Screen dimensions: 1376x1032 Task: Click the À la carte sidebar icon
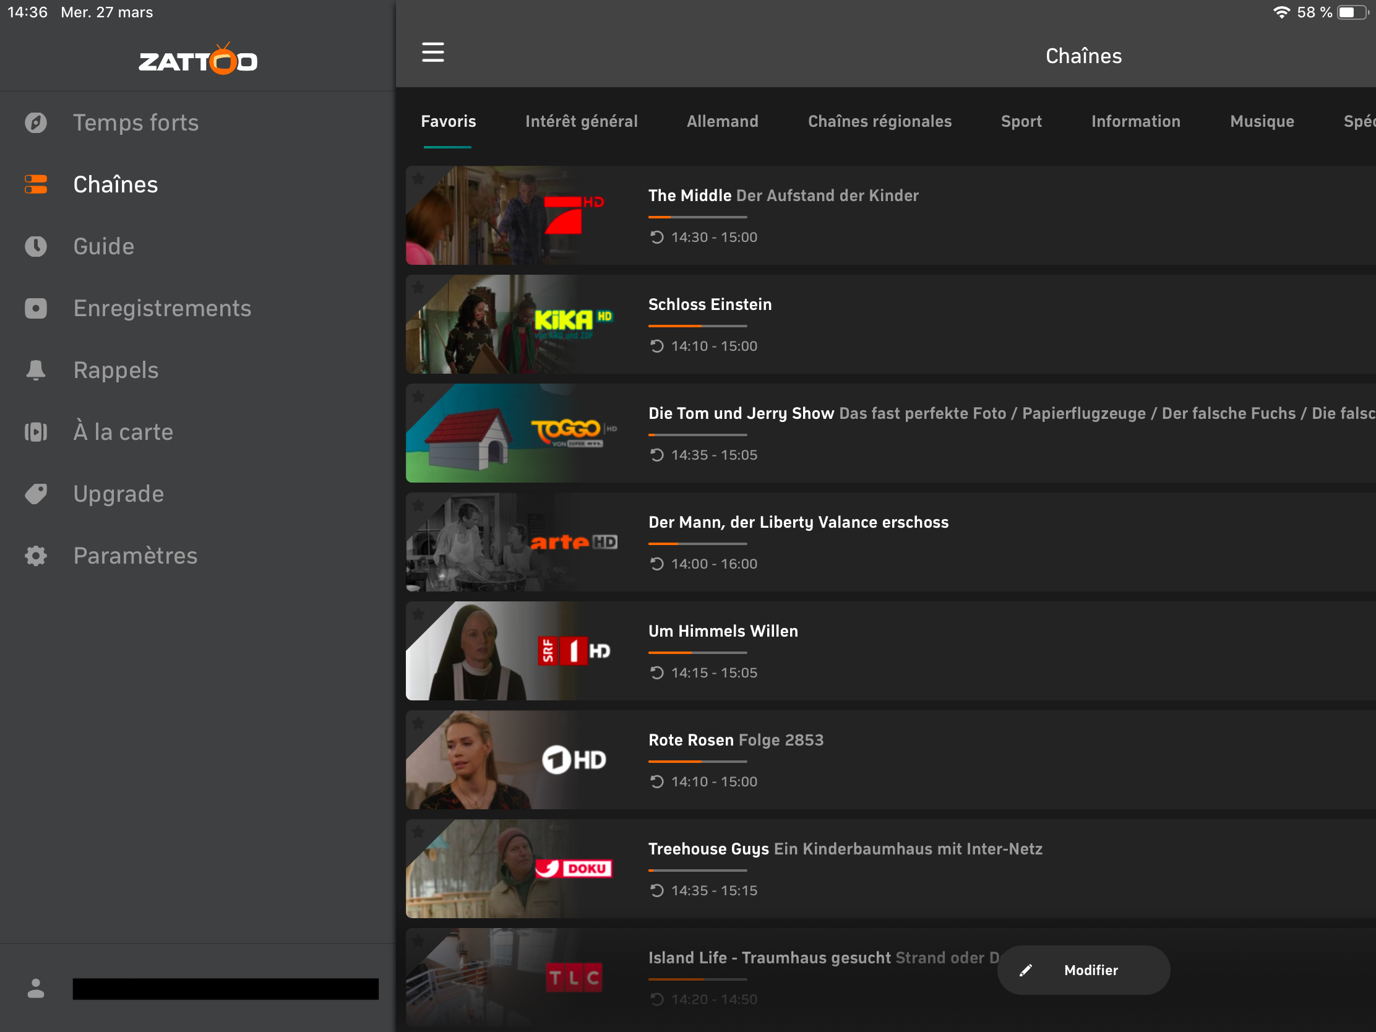(x=36, y=431)
